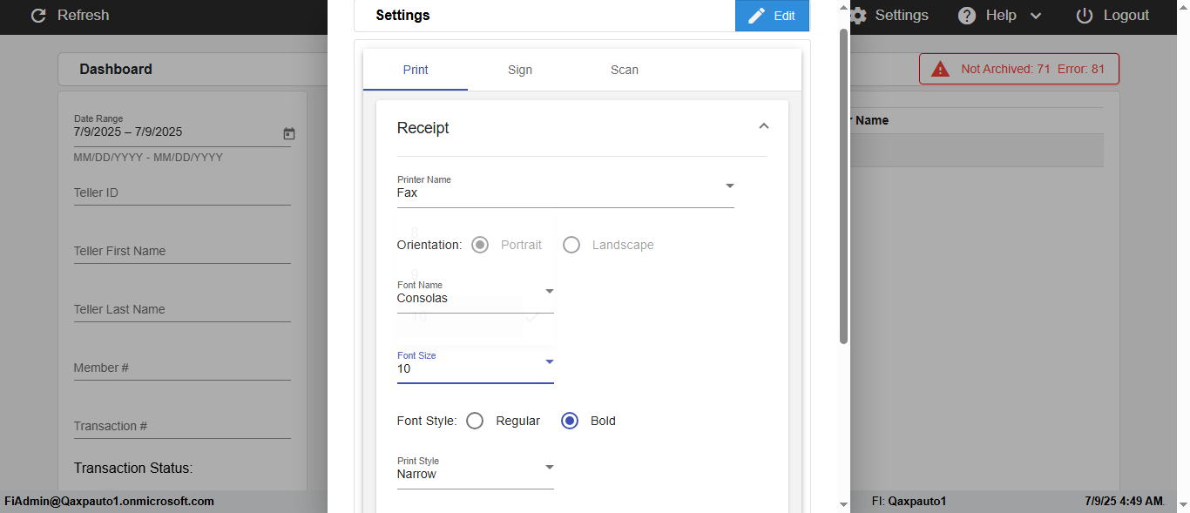Switch to the Scan tab
The height and width of the screenshot is (513, 1190).
click(x=625, y=70)
